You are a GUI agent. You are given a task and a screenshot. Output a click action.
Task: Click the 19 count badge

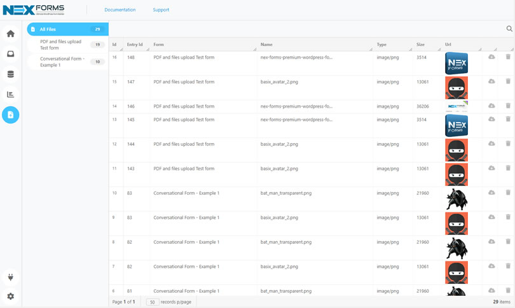coord(97,45)
